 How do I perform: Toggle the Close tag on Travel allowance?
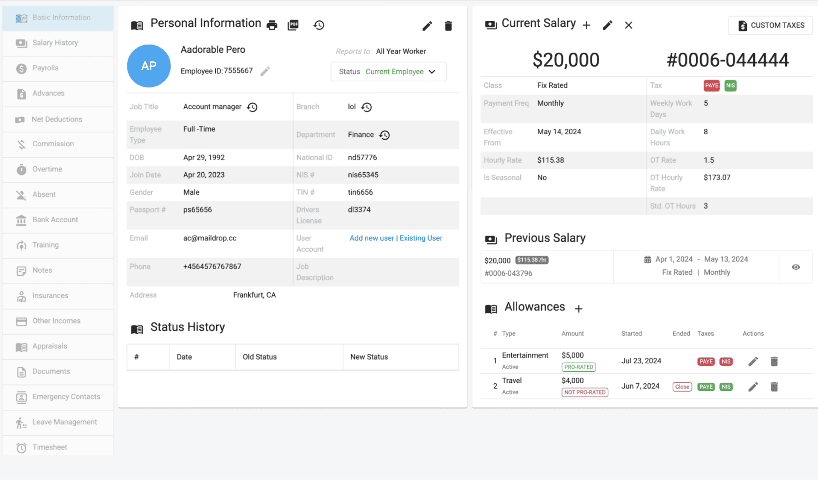pos(682,386)
